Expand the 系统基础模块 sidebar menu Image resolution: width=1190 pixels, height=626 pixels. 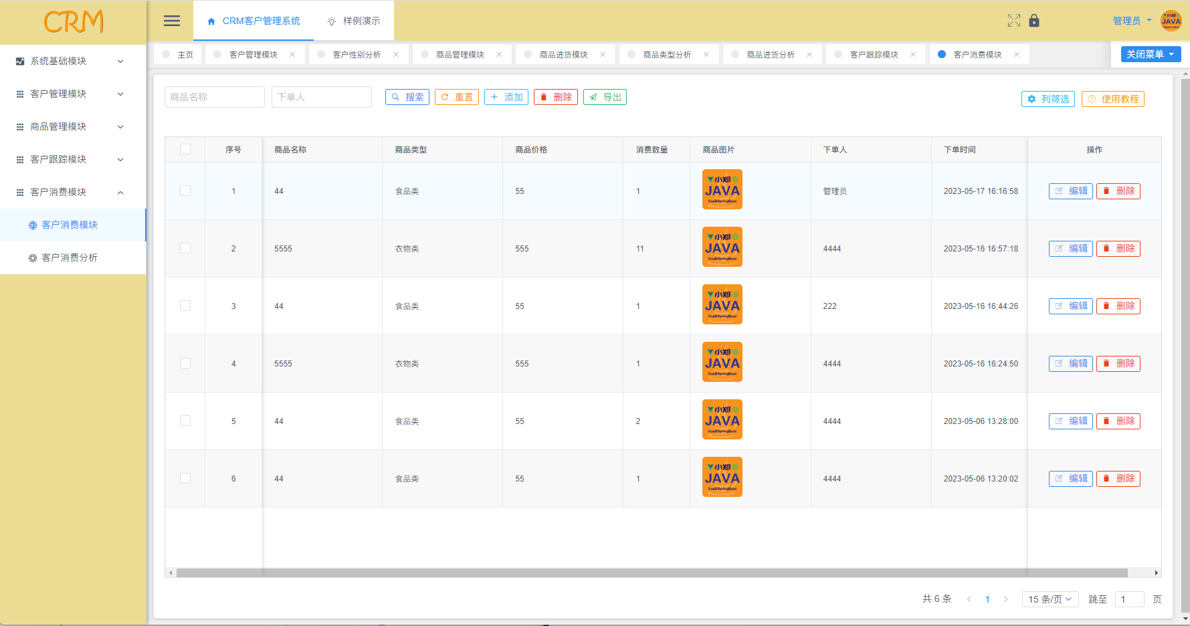click(x=70, y=61)
